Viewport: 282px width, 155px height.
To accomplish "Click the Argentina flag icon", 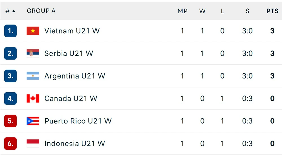I will (33, 76).
